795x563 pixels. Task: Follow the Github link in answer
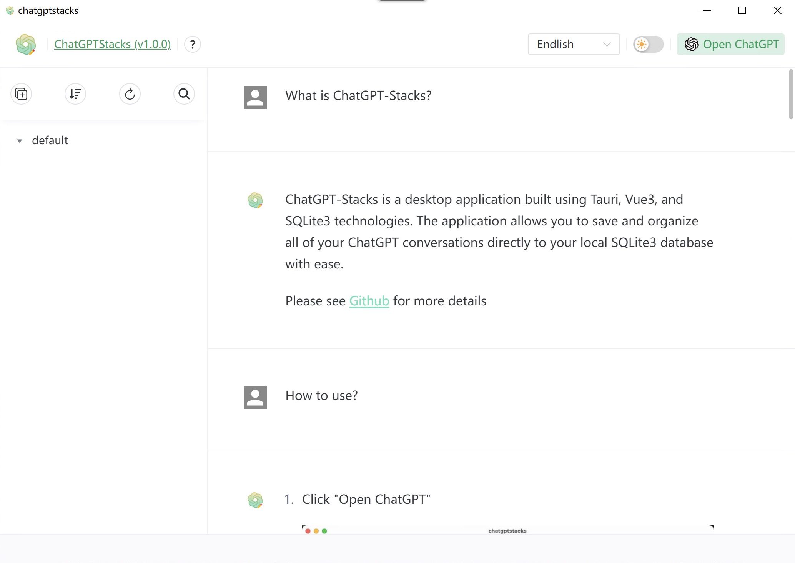(369, 301)
